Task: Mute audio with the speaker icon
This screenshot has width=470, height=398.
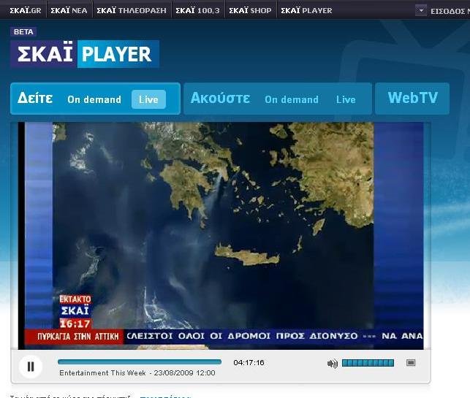Action: coord(332,364)
